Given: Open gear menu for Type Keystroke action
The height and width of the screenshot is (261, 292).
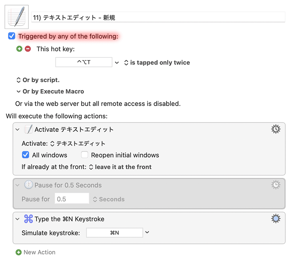Looking at the screenshot, I should tap(276, 219).
